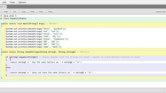
Task: Click the println line with "ABC", "ABC"
Action: [33, 42]
